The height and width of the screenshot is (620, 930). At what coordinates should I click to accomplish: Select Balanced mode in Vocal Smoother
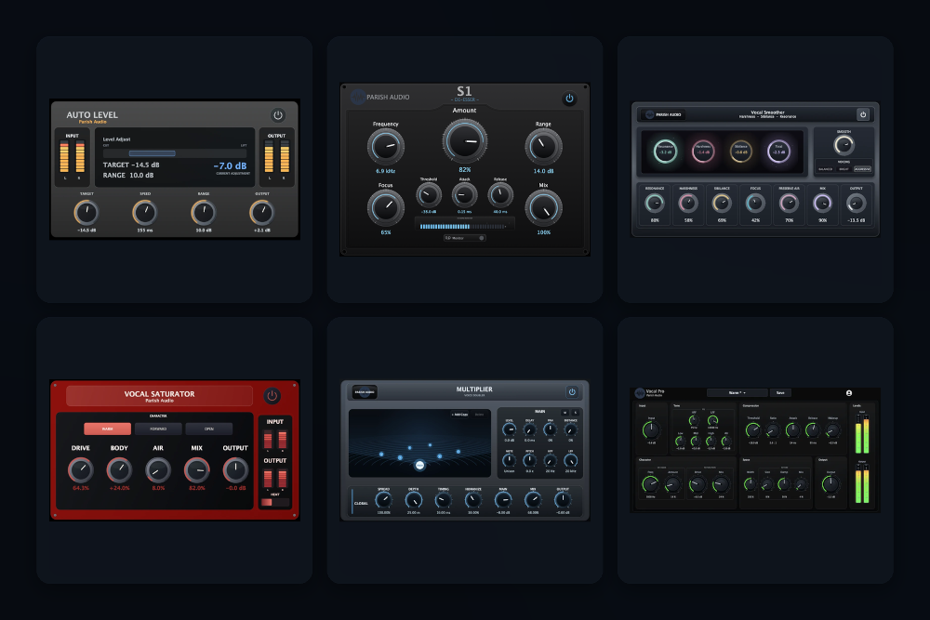click(826, 169)
